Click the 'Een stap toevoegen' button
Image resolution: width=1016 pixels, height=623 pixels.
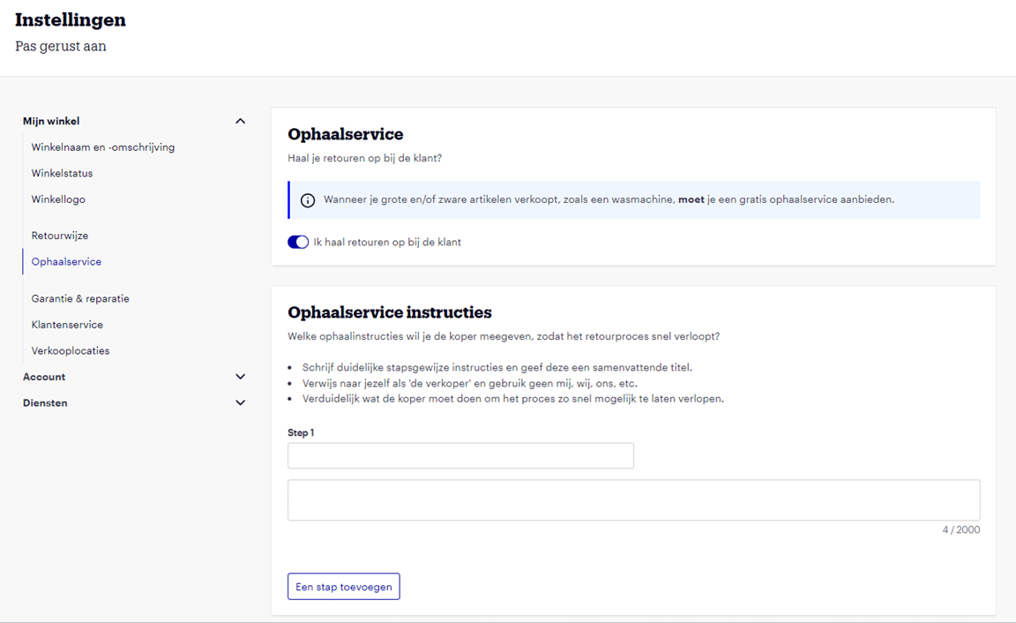pyautogui.click(x=343, y=586)
